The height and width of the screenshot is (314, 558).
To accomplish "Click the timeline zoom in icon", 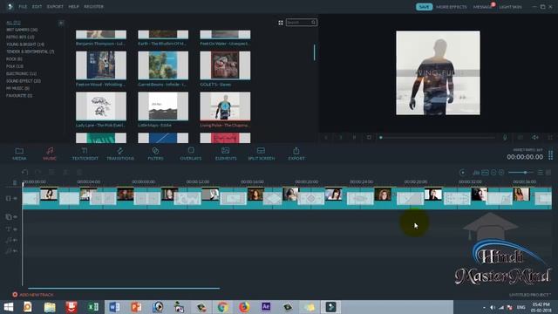I will 501,173.
